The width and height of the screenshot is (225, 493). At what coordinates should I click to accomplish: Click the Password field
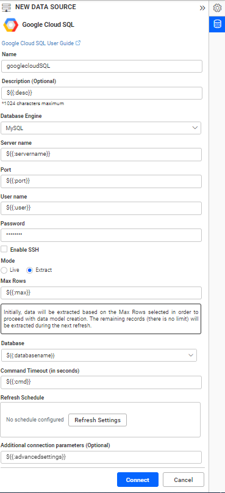point(101,235)
